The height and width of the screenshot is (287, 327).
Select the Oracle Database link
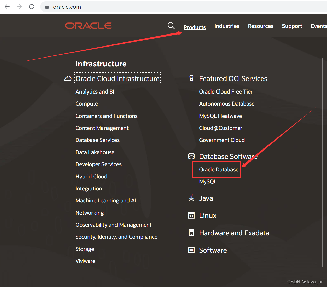(218, 169)
